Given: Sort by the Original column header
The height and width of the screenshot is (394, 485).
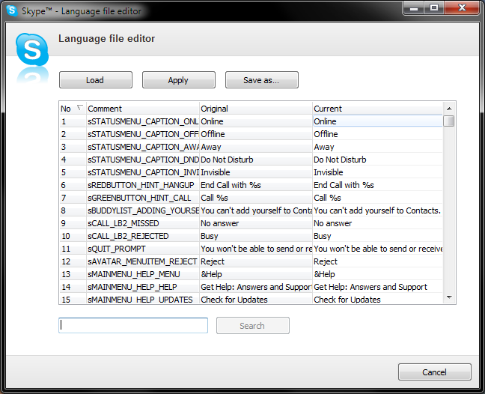Looking at the screenshot, I should [x=256, y=109].
